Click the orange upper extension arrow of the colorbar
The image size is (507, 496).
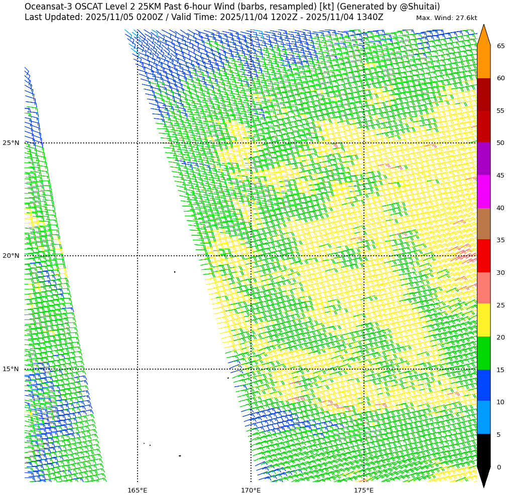[483, 37]
